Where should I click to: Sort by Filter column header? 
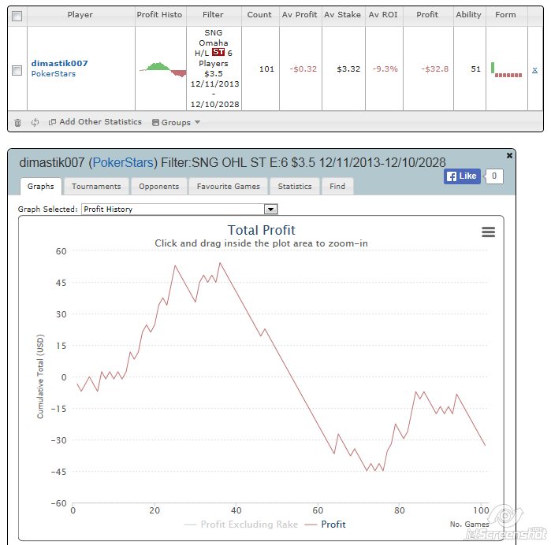pos(214,15)
